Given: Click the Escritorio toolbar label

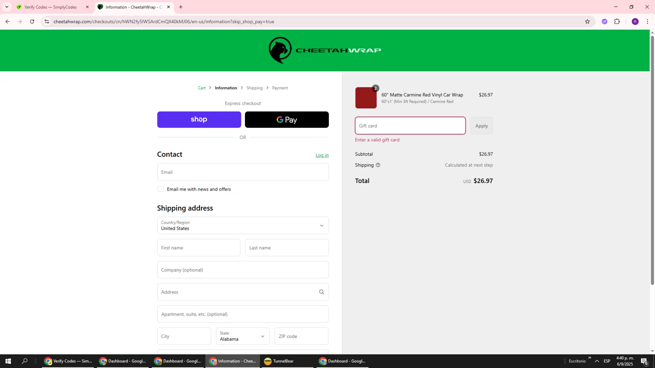Looking at the screenshot, I should point(577,361).
